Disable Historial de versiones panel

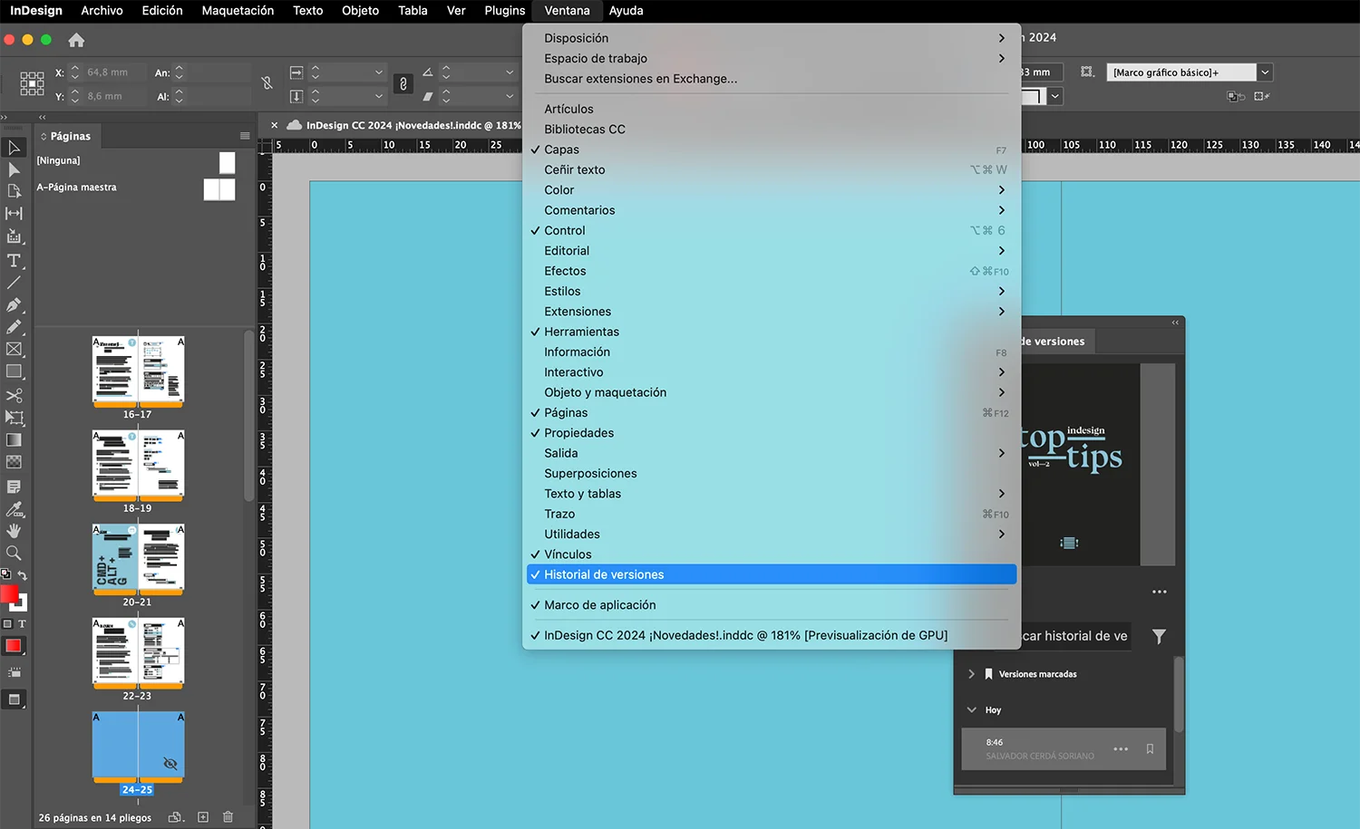click(x=603, y=574)
